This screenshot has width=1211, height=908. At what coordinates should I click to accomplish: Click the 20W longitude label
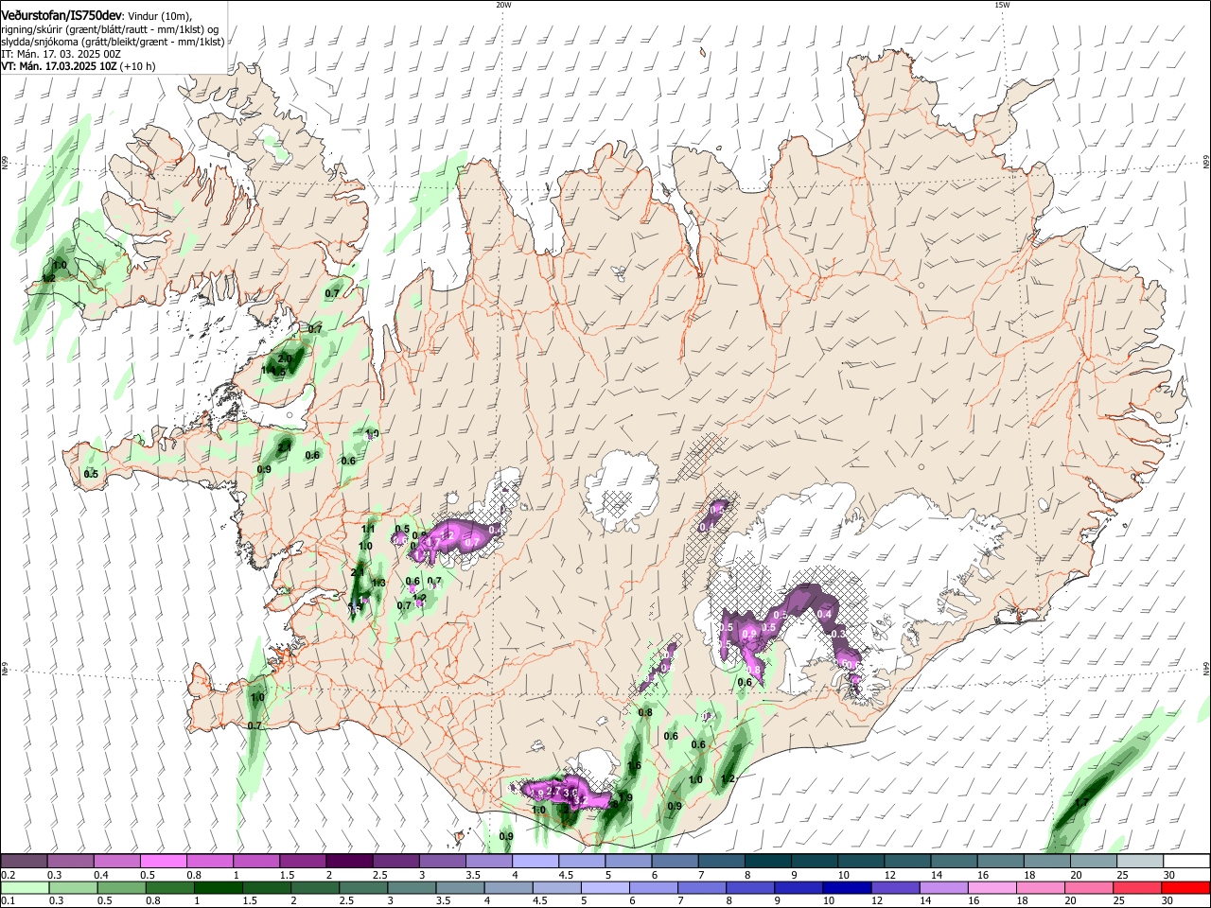pyautogui.click(x=503, y=5)
